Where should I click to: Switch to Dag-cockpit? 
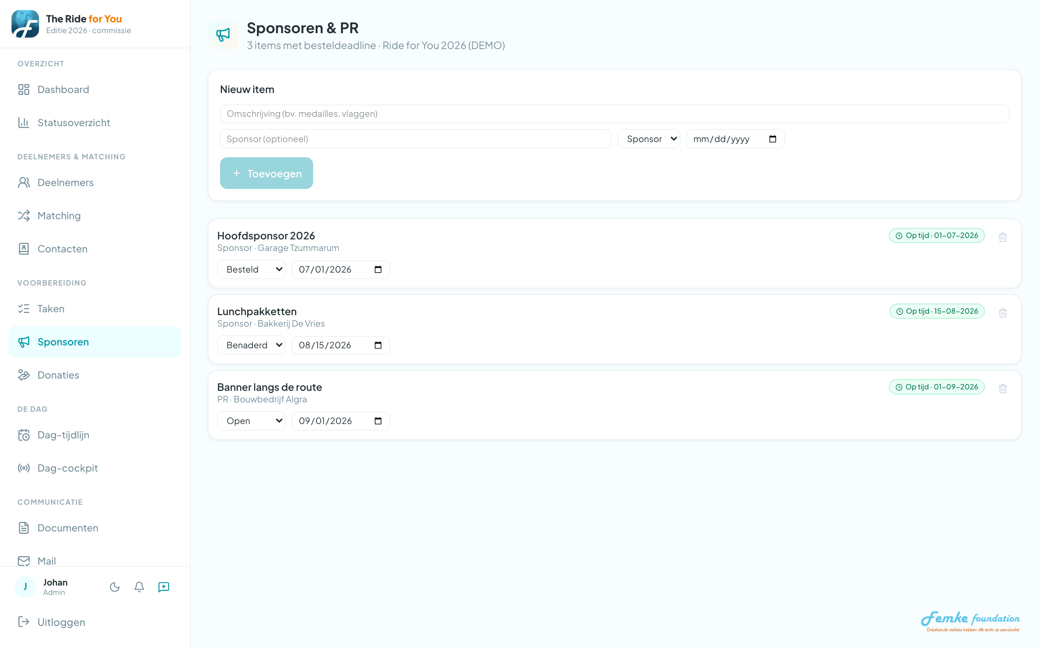[95, 468]
